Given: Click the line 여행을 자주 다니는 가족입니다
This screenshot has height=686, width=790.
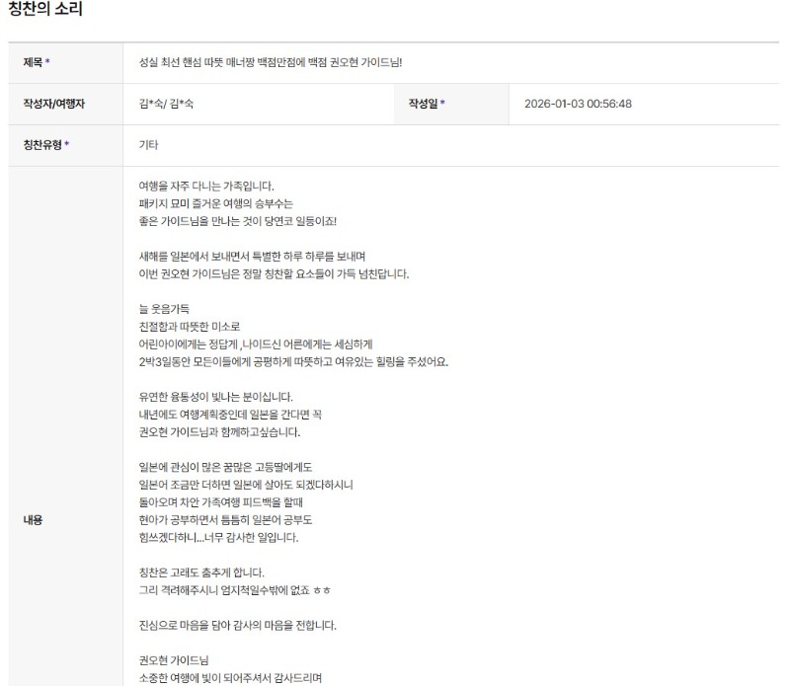Looking at the screenshot, I should click(x=206, y=187).
